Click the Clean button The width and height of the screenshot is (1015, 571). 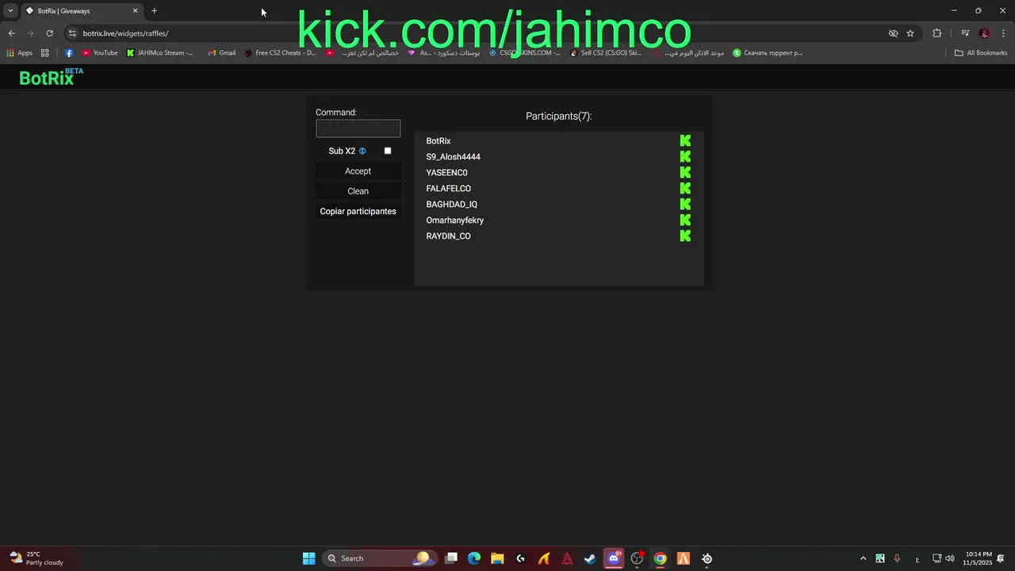tap(358, 191)
